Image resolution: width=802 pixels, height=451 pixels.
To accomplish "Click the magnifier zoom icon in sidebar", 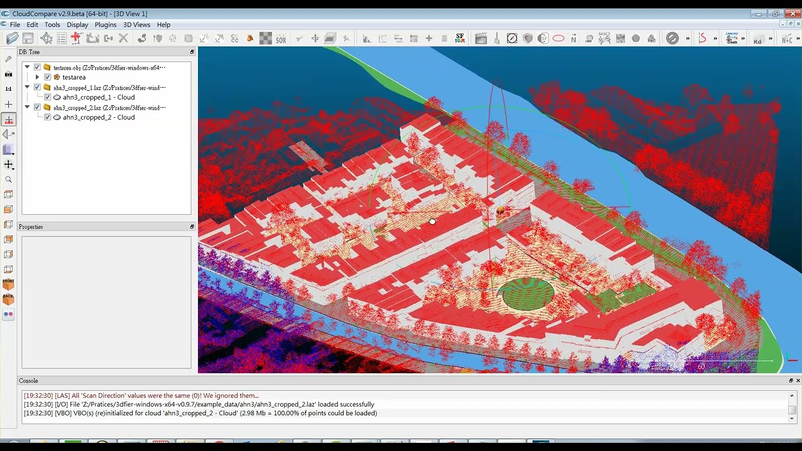I will (x=9, y=180).
